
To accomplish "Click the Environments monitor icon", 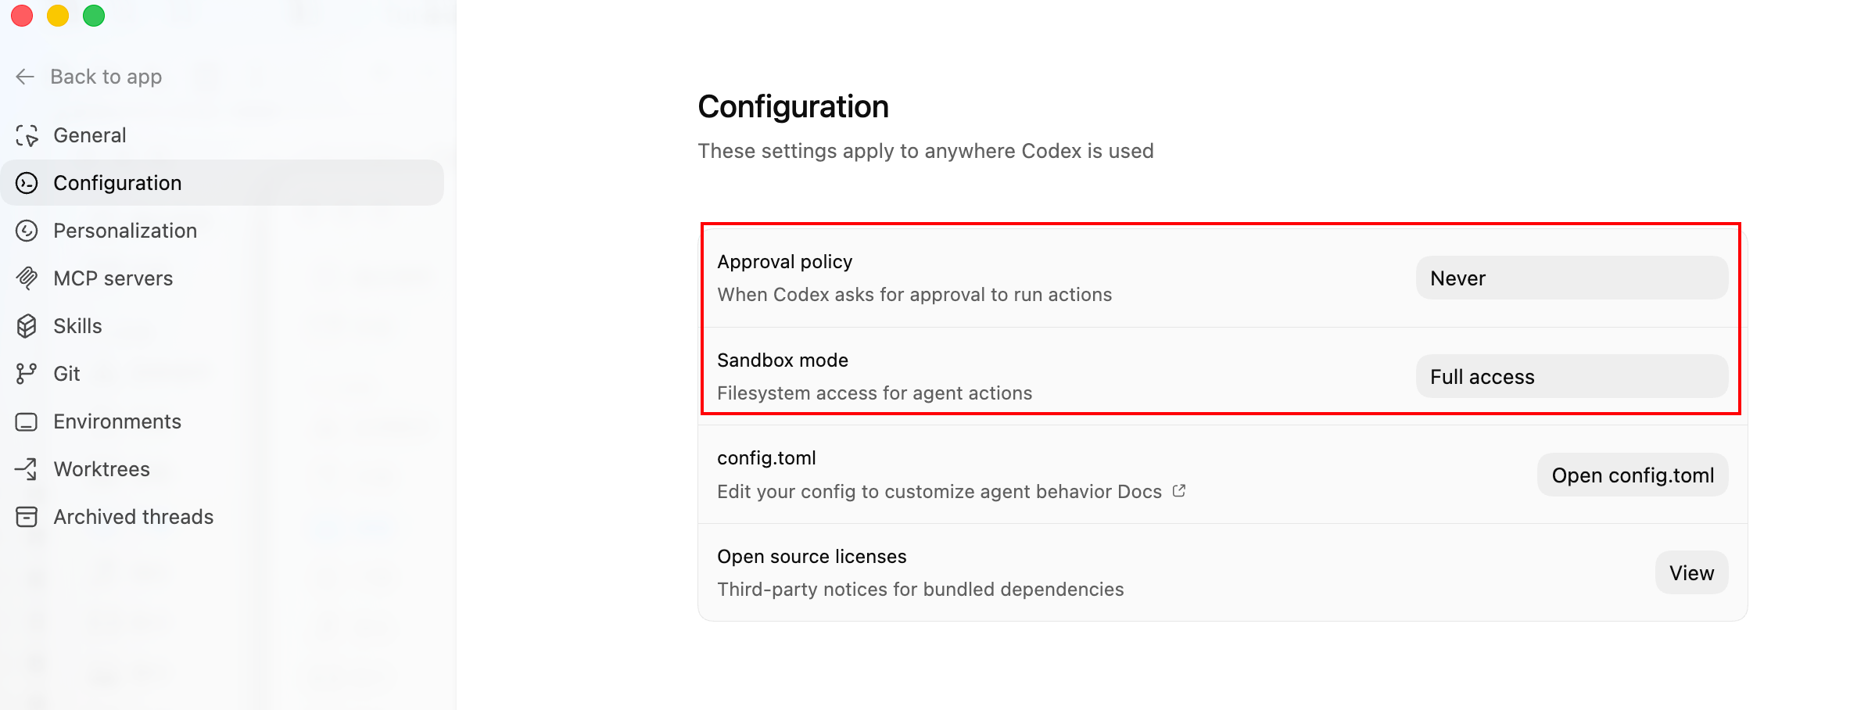I will [27, 421].
